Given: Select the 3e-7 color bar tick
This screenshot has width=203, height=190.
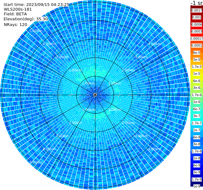Looking at the screenshot, I should click(x=197, y=116).
